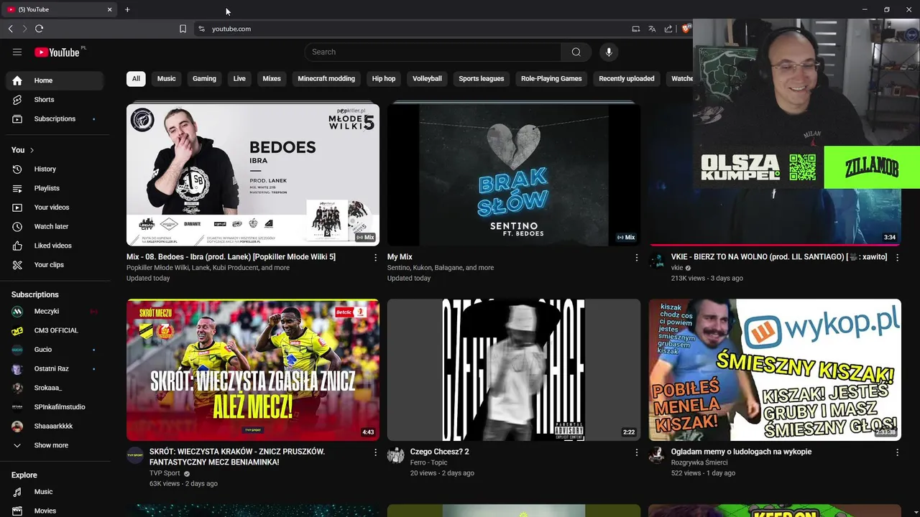Close the YouTube browser tab

pos(110,9)
